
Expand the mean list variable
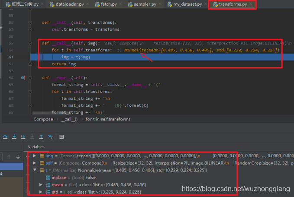pos(41,184)
